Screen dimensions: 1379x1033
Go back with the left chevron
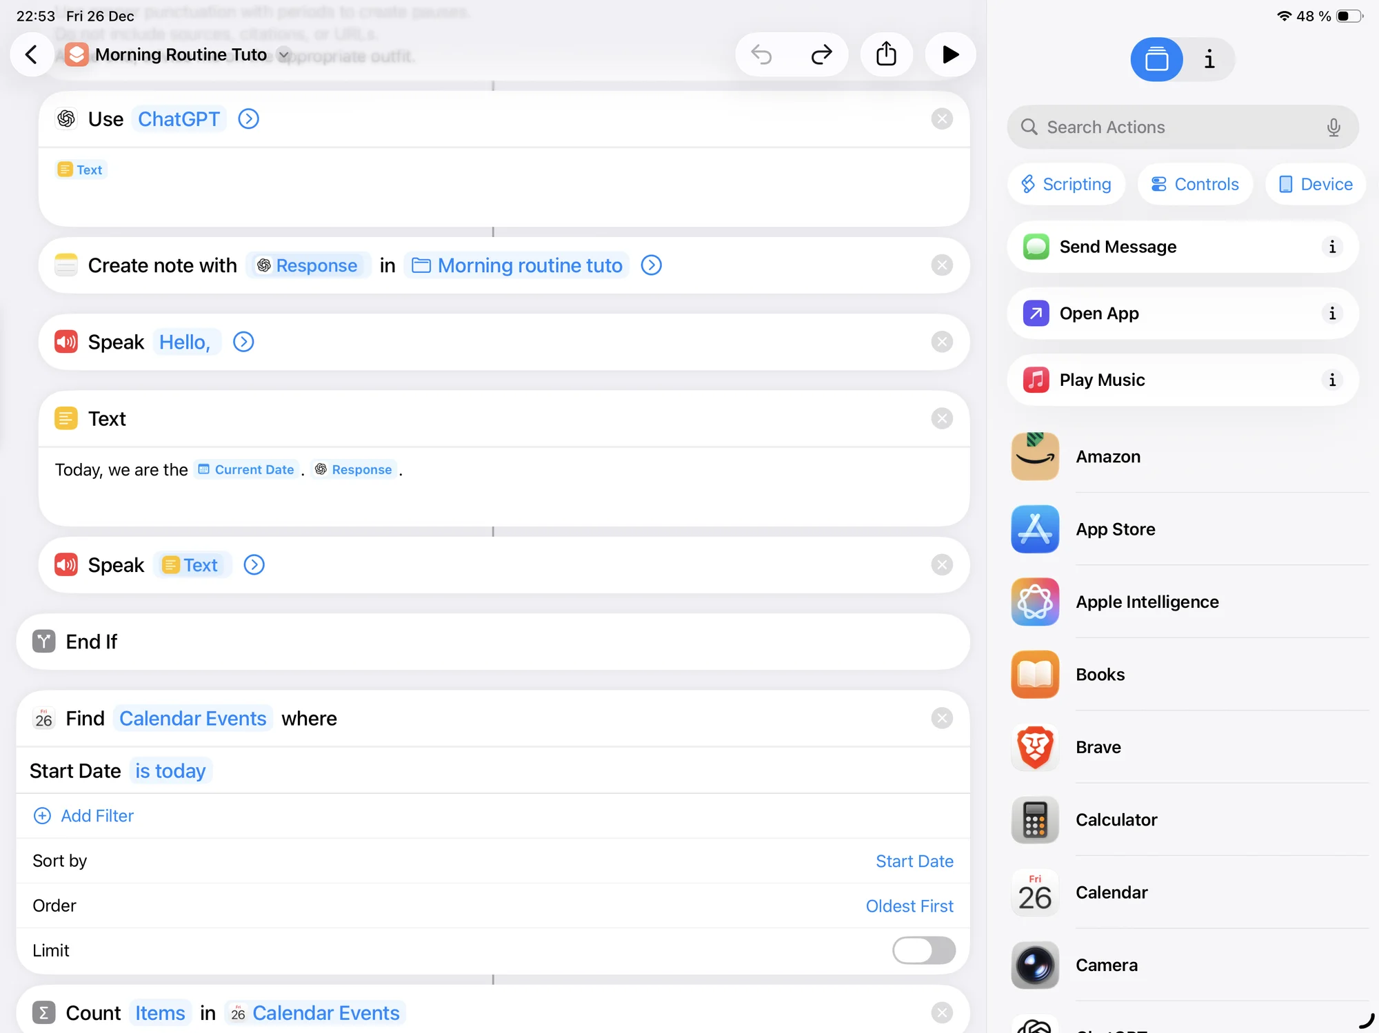[x=32, y=54]
